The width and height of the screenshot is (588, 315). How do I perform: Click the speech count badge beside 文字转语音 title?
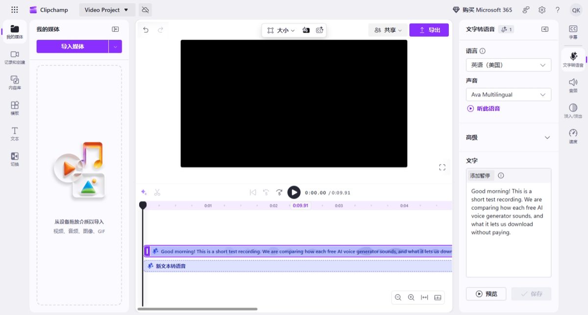[506, 29]
